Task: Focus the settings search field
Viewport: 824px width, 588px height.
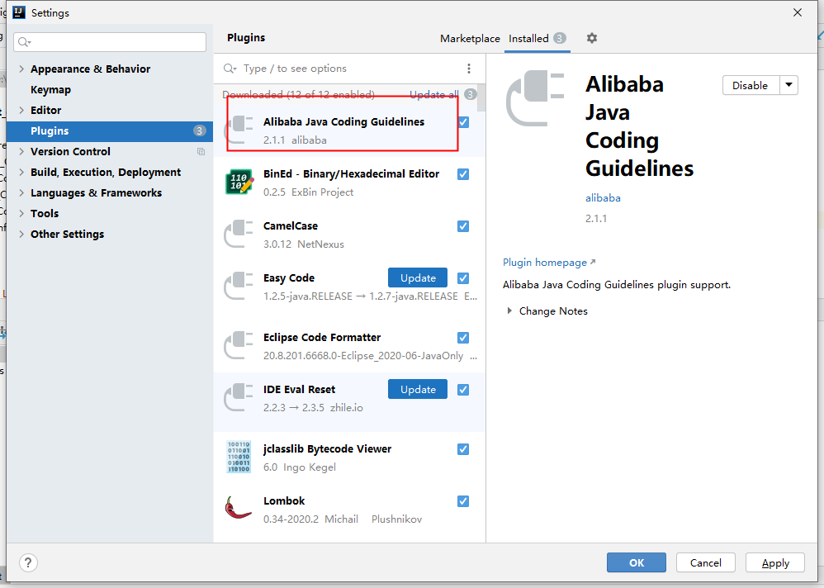Action: [110, 42]
